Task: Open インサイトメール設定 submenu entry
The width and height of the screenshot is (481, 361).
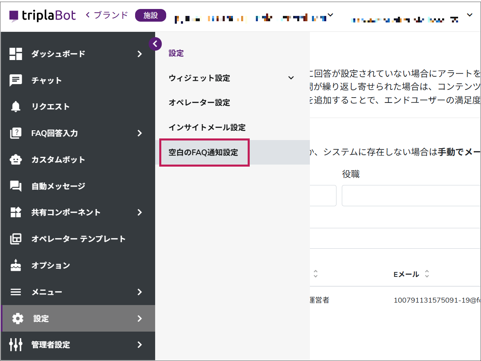Action: click(207, 127)
